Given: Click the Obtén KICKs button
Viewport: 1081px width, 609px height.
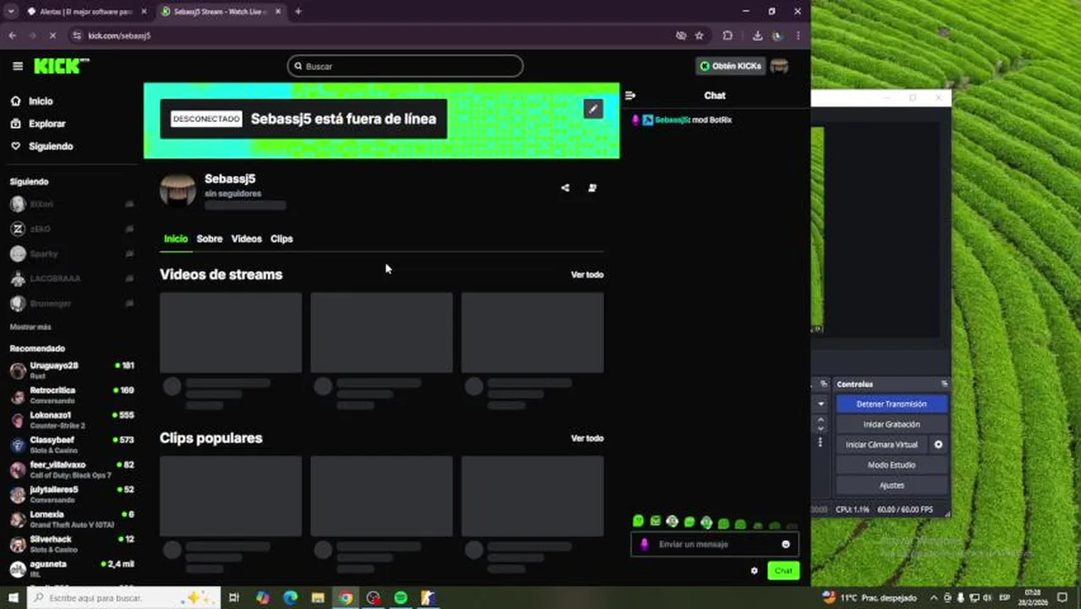Looking at the screenshot, I should tap(730, 66).
